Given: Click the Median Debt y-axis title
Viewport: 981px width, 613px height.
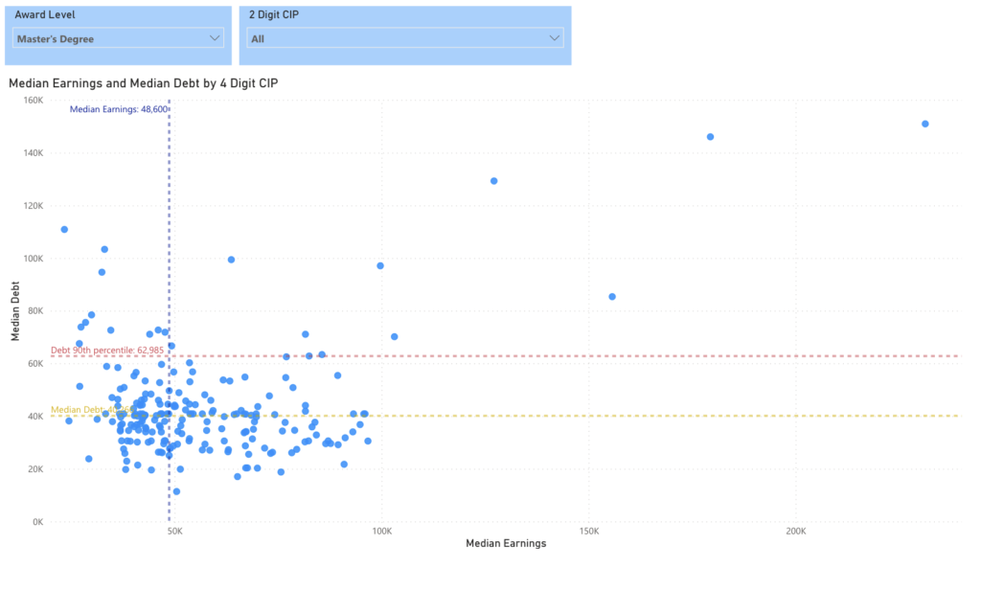Looking at the screenshot, I should [13, 309].
